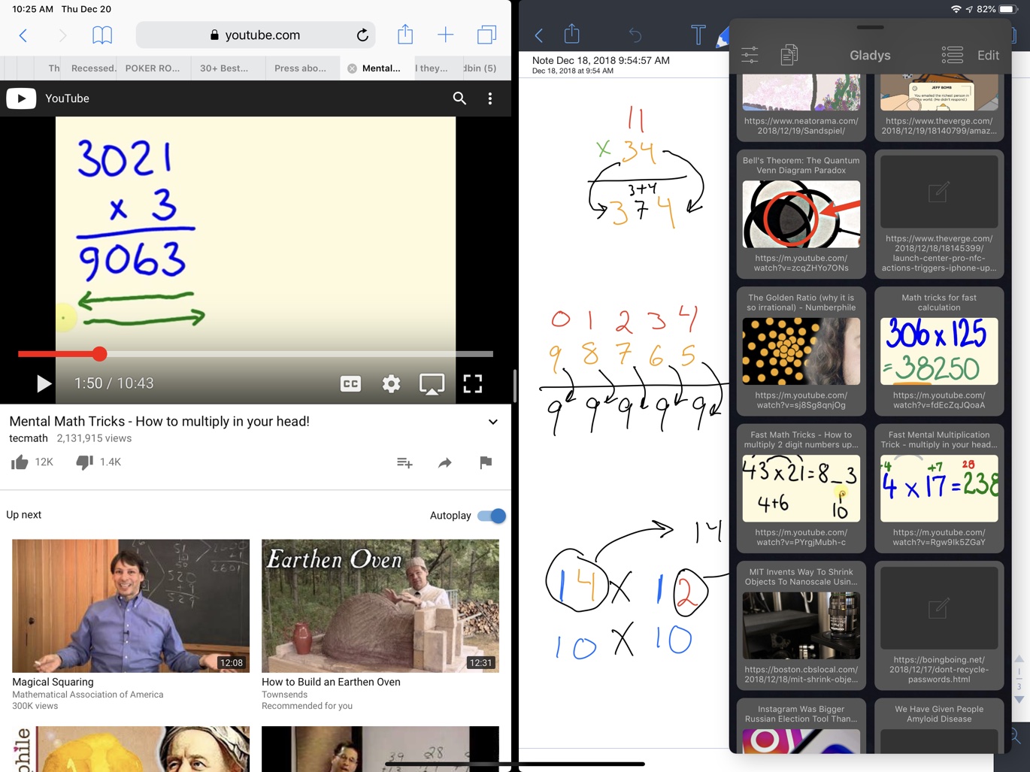Tap the note title Note Dec 18, 2018

click(x=601, y=60)
